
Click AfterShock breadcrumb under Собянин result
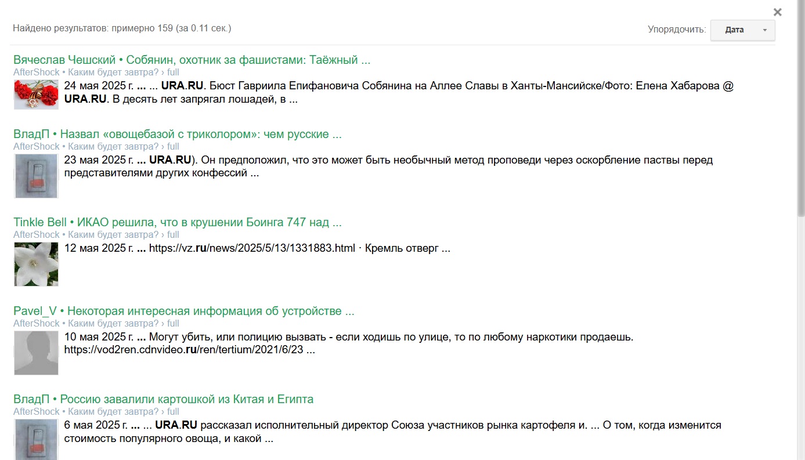click(36, 73)
